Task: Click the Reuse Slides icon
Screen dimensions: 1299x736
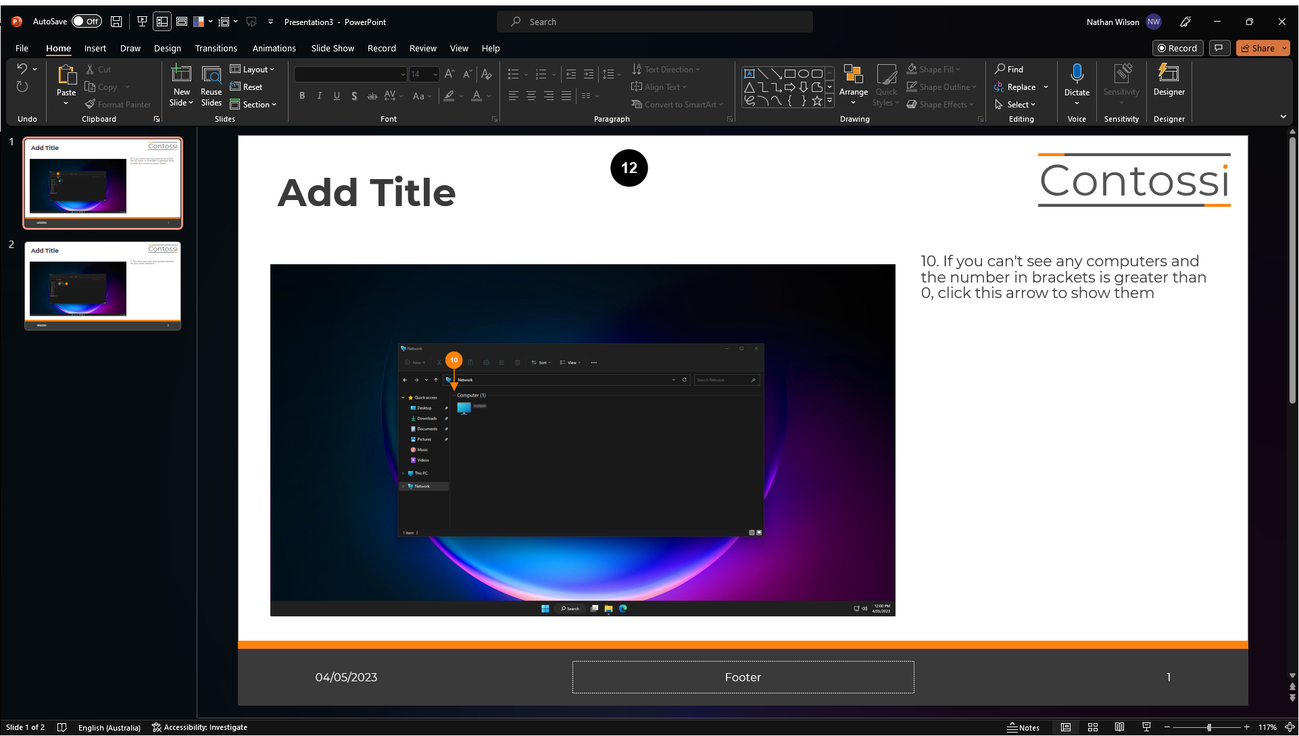Action: coord(212,76)
